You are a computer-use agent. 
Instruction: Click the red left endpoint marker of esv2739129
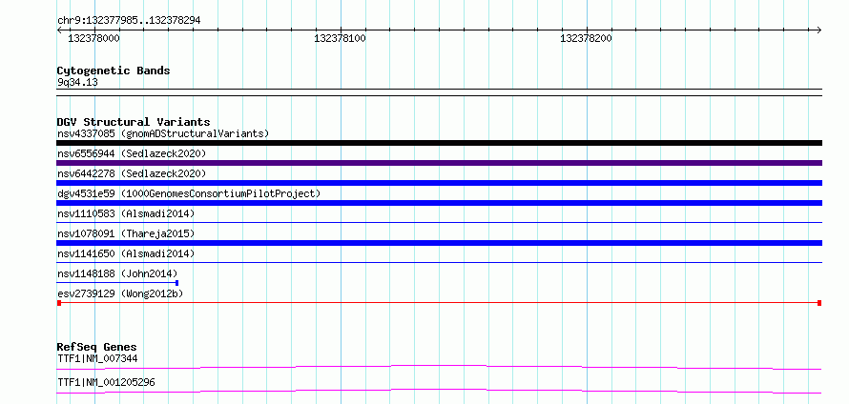click(59, 303)
